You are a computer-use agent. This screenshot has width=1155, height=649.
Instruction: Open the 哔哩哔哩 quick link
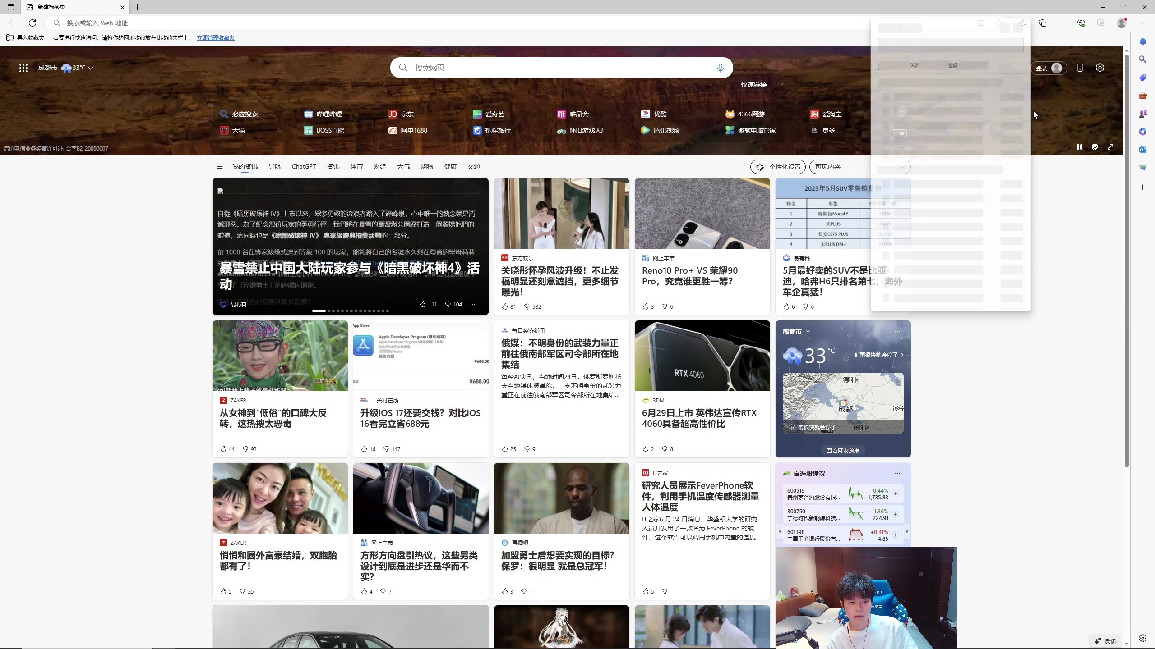[323, 114]
